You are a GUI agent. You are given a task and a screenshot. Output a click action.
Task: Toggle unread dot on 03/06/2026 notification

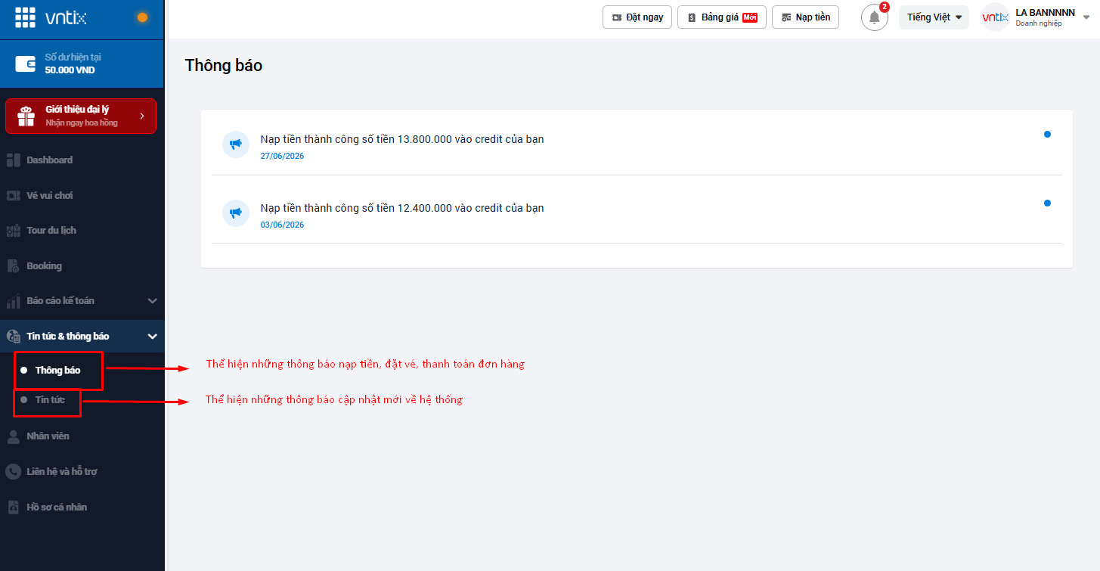1047,203
